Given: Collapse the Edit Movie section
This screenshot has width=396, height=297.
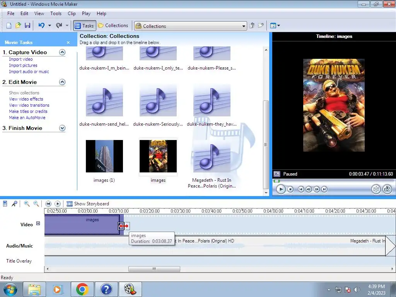Looking at the screenshot, I should [x=62, y=82].
